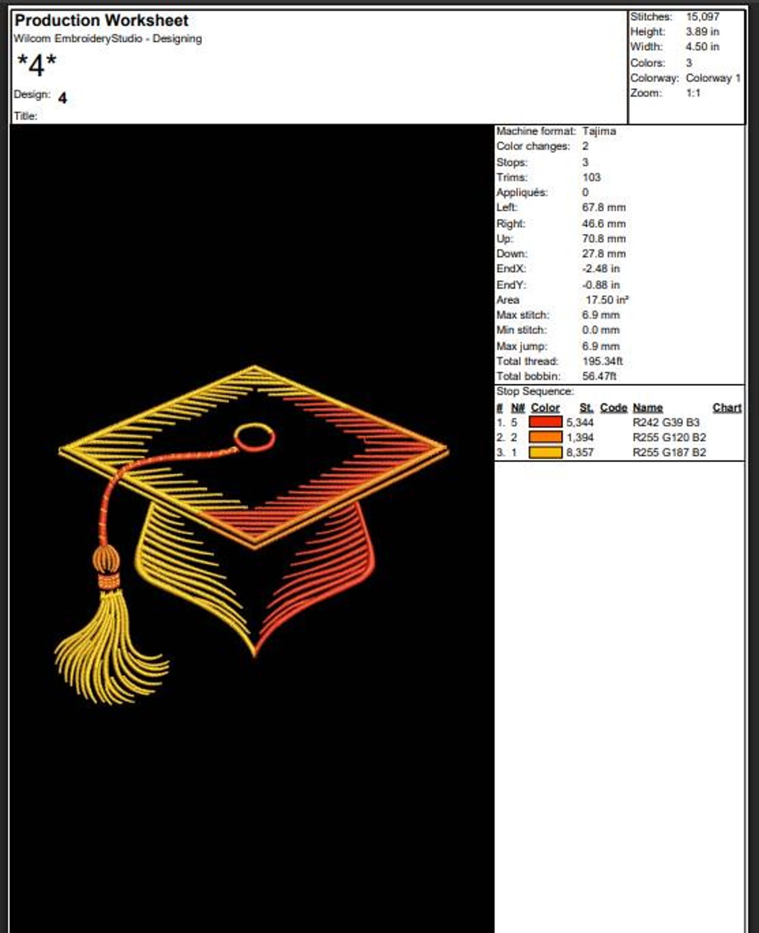Image resolution: width=759 pixels, height=933 pixels.
Task: Click the EndY value '-0.88 in'
Action: pos(601,285)
